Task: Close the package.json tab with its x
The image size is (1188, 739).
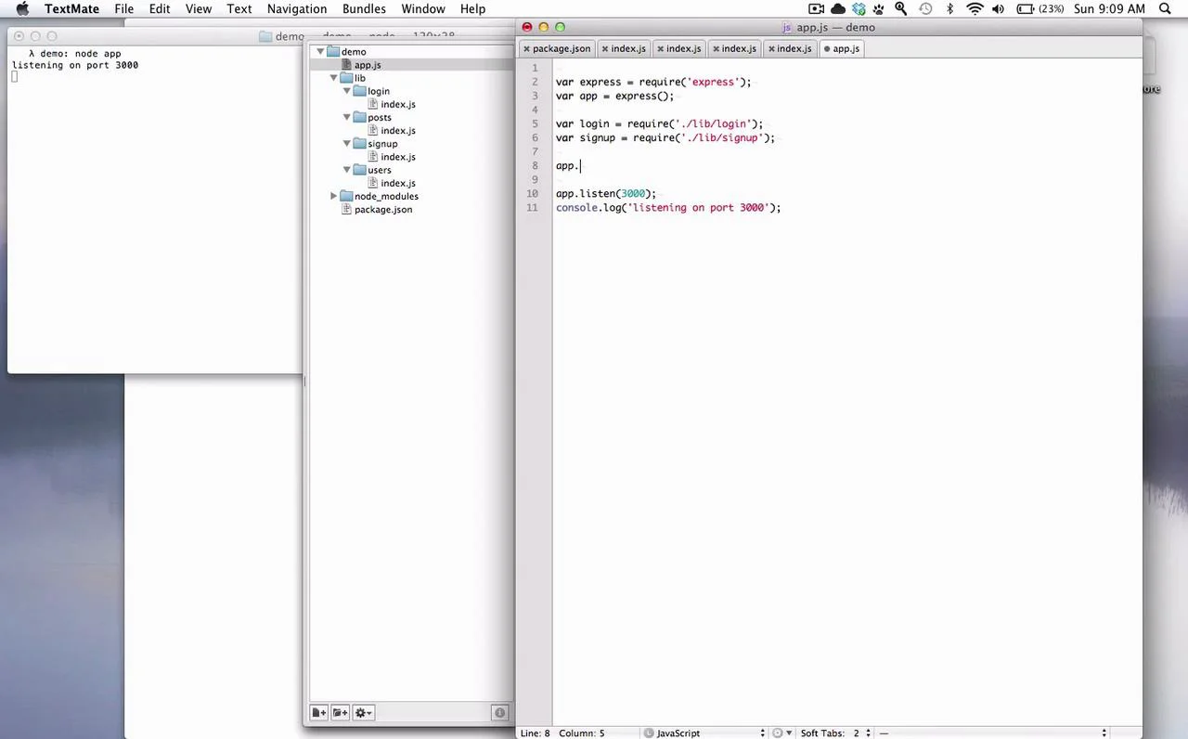Action: [x=526, y=48]
